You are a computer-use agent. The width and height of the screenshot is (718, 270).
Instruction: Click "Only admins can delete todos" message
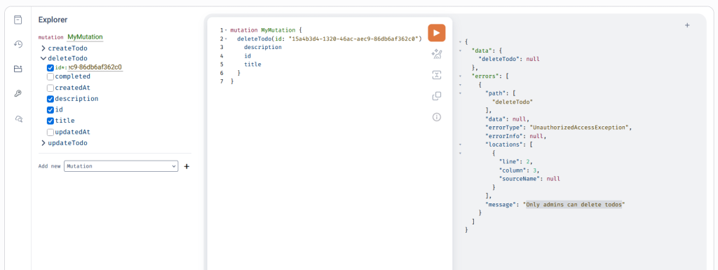tap(575, 205)
